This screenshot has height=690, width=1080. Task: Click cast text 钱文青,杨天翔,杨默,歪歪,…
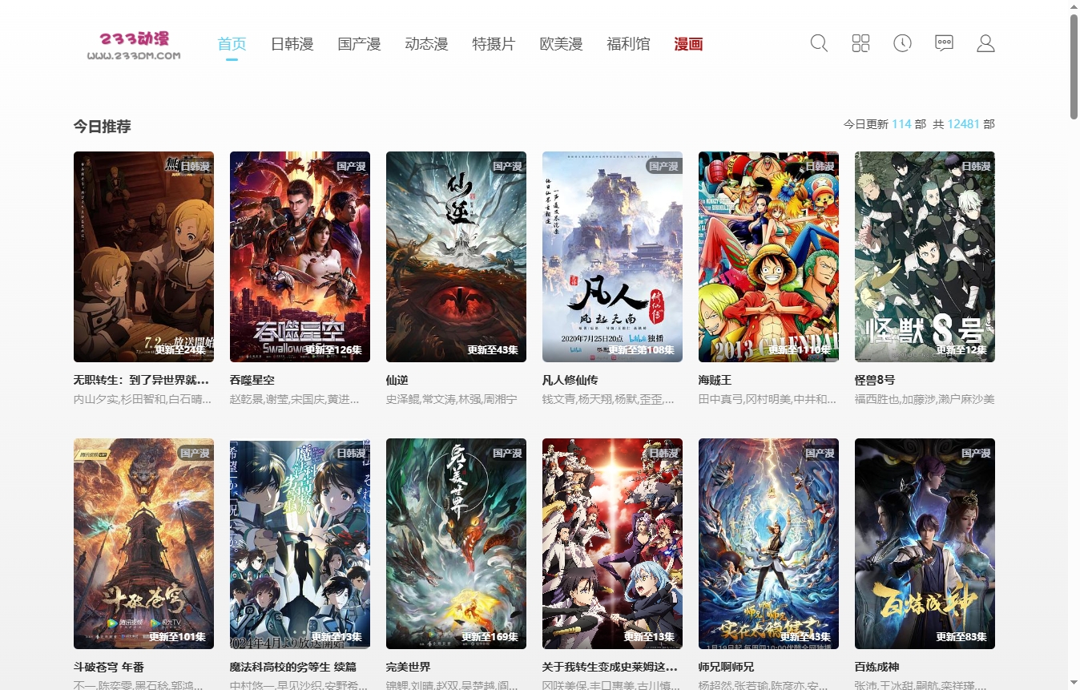pos(608,399)
